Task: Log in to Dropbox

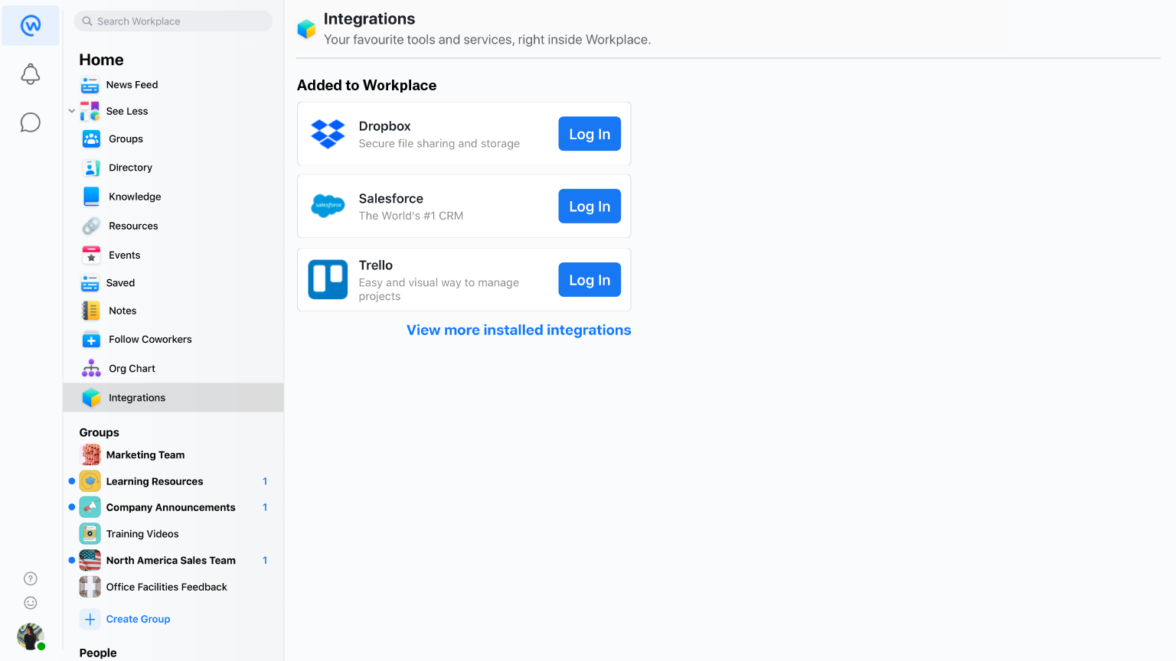Action: point(589,134)
